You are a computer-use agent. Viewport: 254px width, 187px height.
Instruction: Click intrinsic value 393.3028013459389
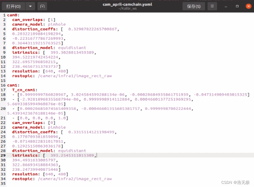(72, 53)
